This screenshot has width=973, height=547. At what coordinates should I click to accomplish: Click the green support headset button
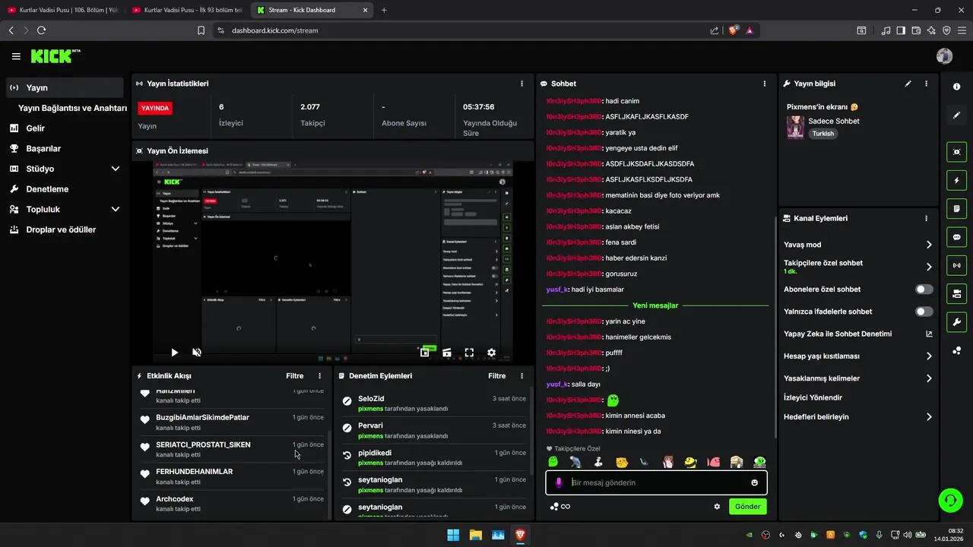(x=950, y=500)
